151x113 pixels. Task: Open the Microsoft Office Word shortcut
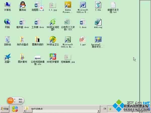coord(83,5)
